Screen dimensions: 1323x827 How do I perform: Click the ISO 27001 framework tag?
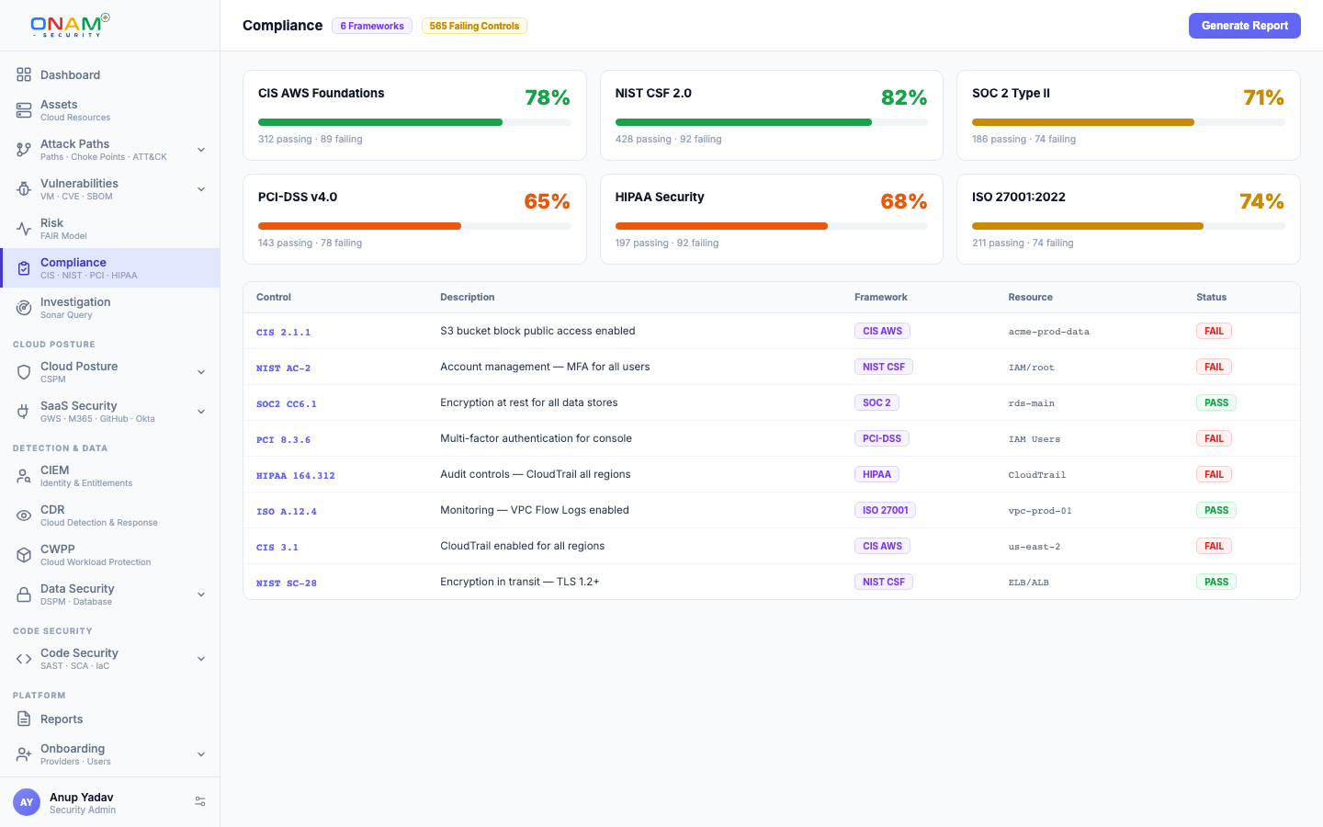(885, 510)
